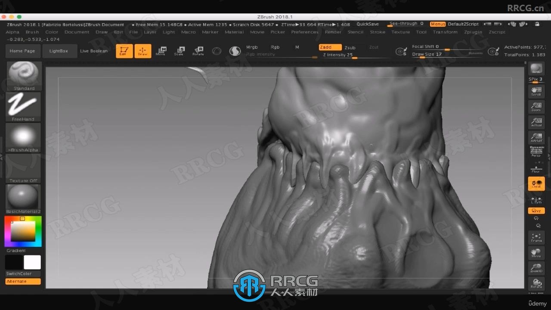Toggle the Rgb channel button
551x310 pixels.
point(275,47)
